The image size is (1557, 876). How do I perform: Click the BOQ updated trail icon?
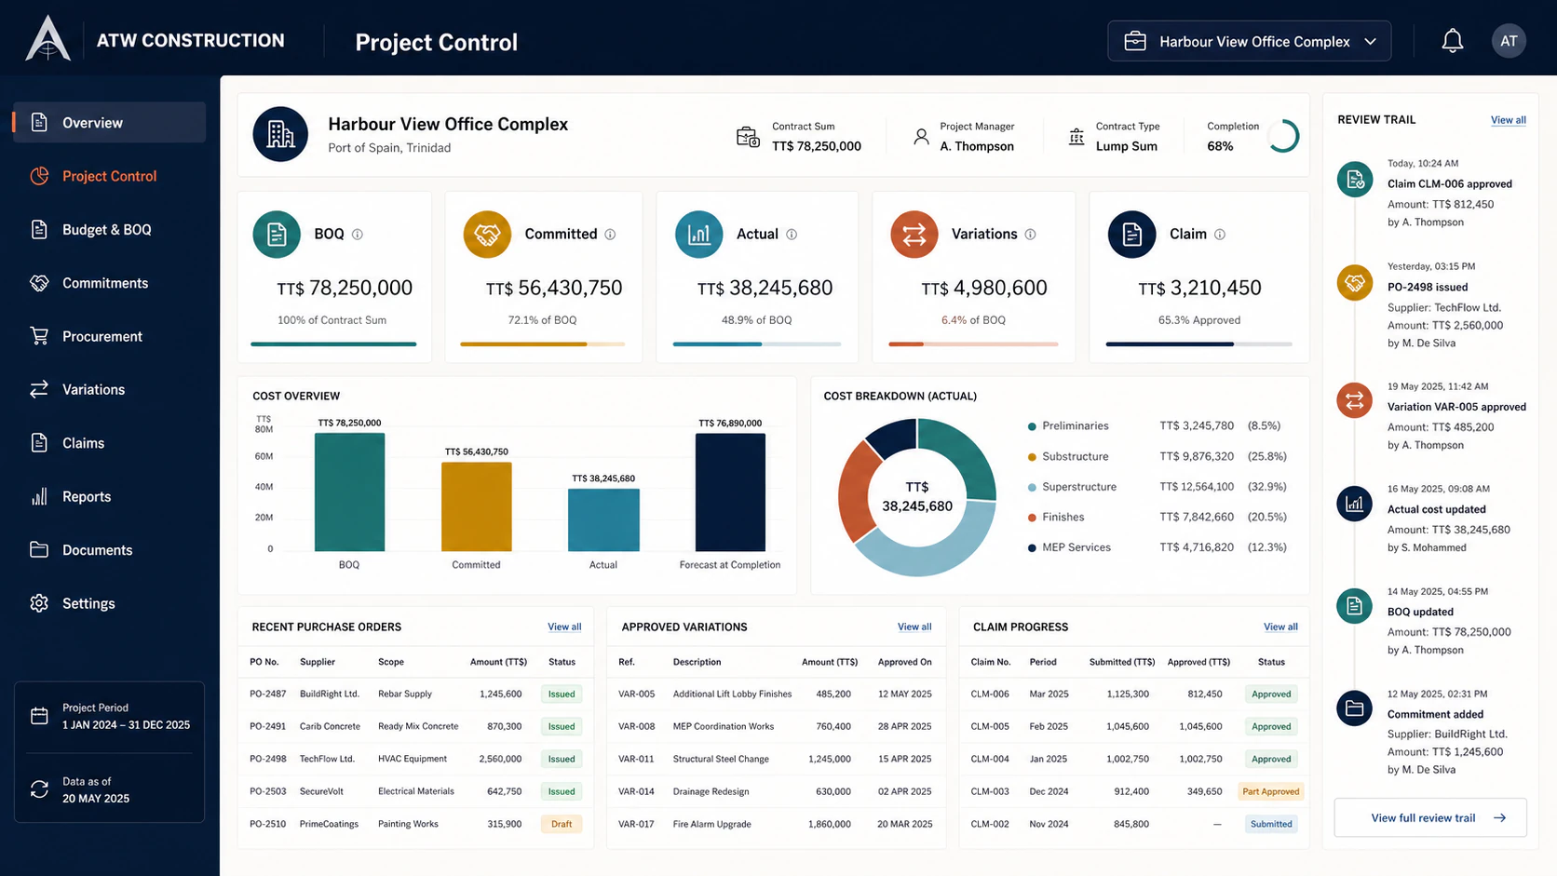pos(1355,606)
